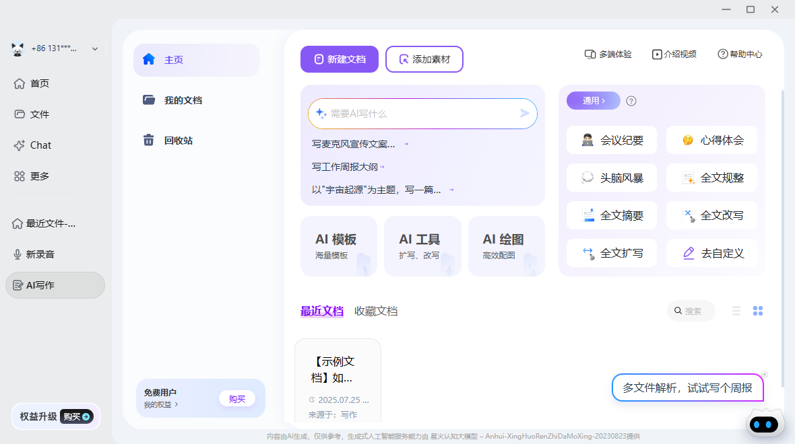This screenshot has height=444, width=795.
Task: Open the 介绍视频 intro video
Action: [x=674, y=54]
